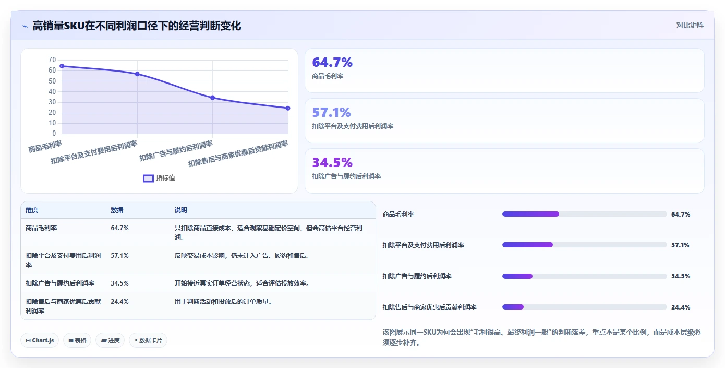Click table row label 扣除广告与履约后利润率
Image resolution: width=725 pixels, height=368 pixels.
60,283
